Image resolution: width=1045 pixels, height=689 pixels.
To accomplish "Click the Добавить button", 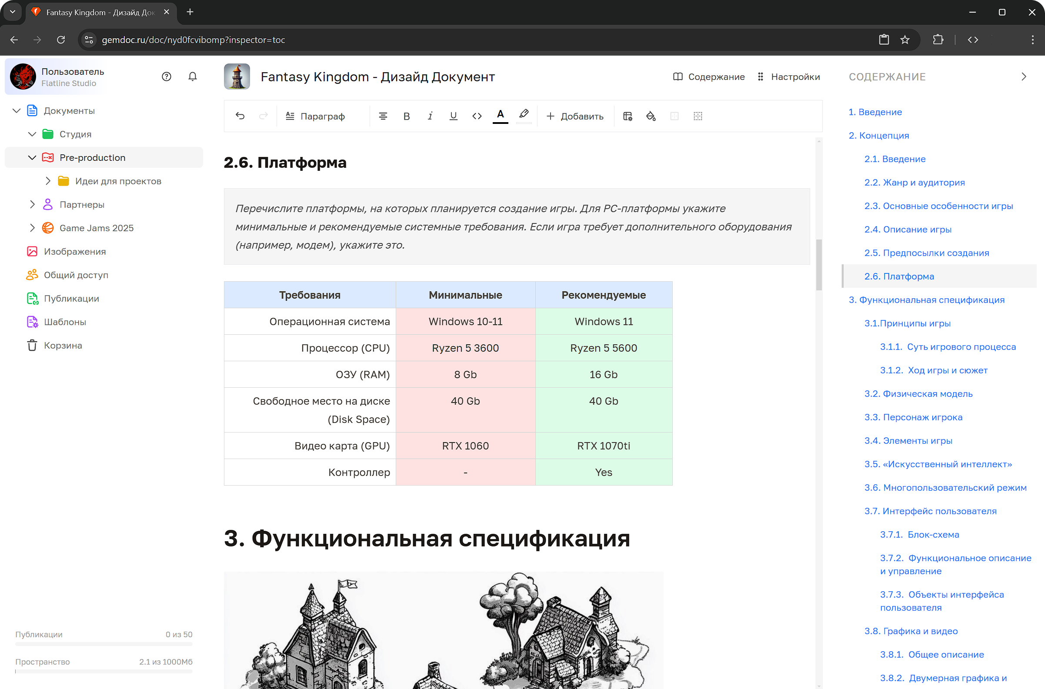I will [575, 116].
